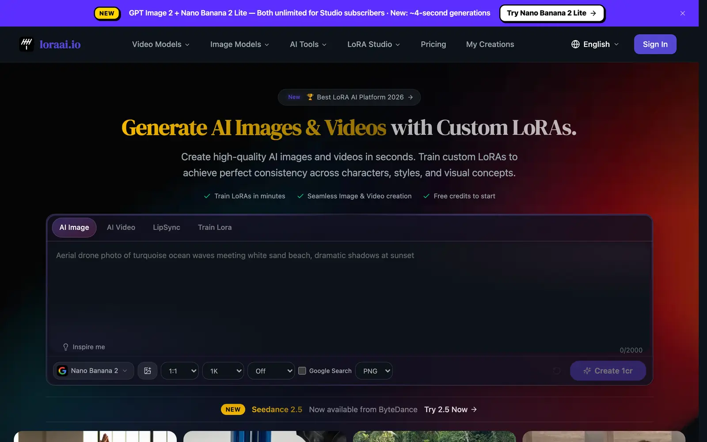This screenshot has width=707, height=442.
Task: Open the 1K resolution dropdown
Action: (x=223, y=371)
